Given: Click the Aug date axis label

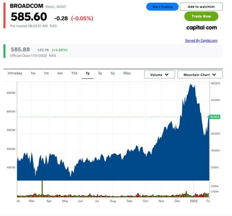Looking at the screenshot, I should click(x=113, y=201).
